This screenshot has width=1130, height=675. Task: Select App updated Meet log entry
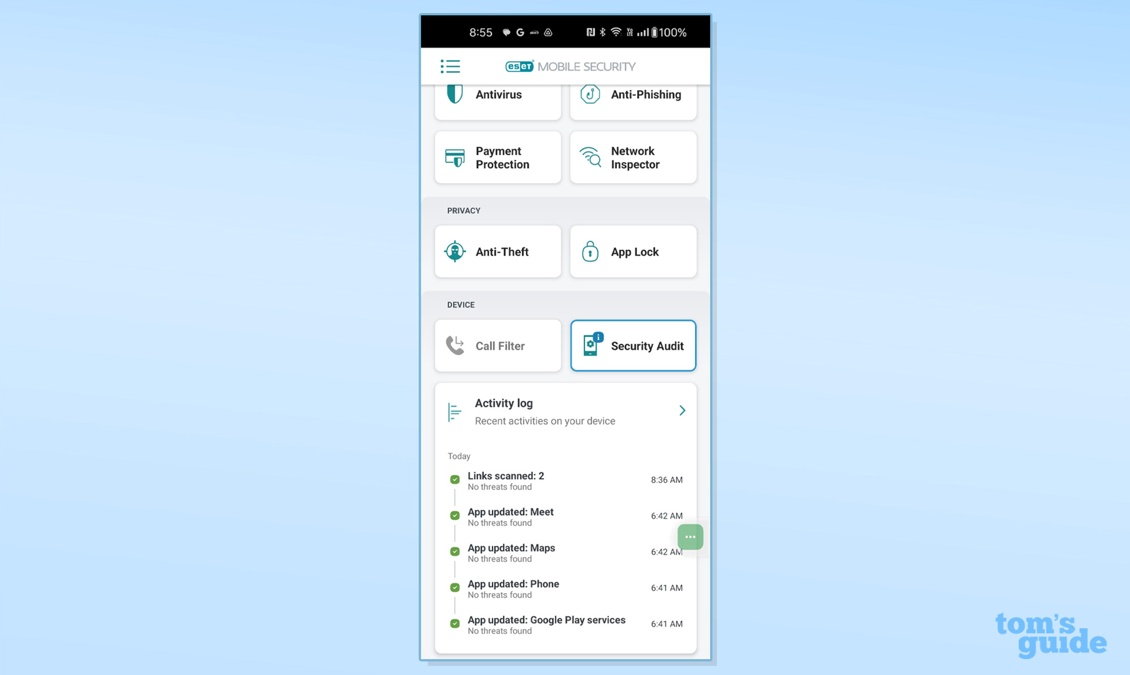point(566,516)
